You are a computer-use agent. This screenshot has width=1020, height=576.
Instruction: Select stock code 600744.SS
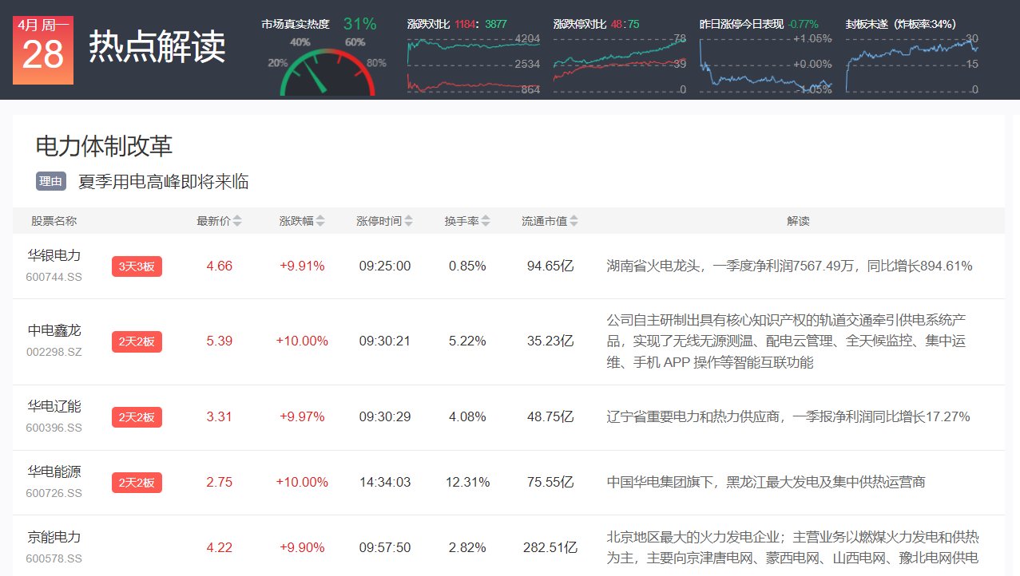[54, 277]
